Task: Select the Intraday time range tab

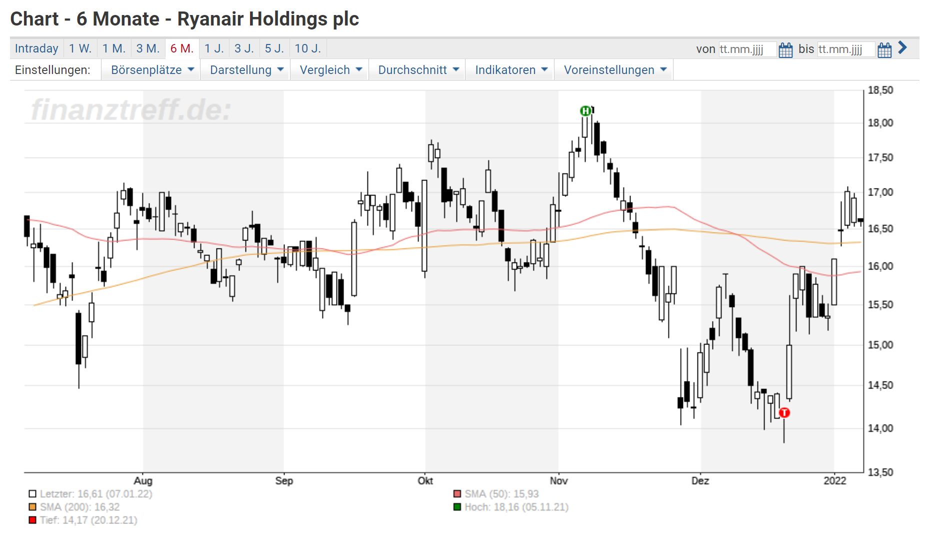Action: pyautogui.click(x=36, y=48)
